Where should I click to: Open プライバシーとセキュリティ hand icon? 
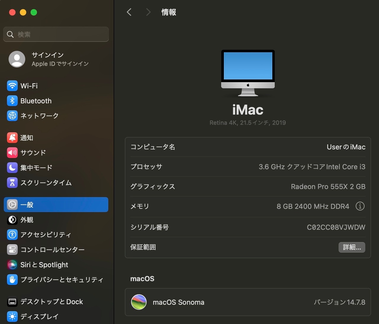coord(12,280)
